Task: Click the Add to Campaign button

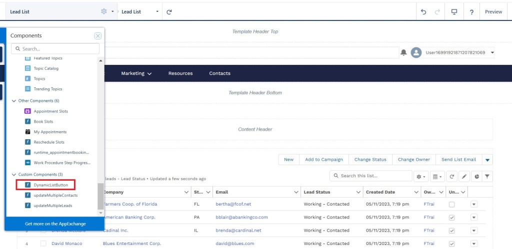Action: (323, 160)
